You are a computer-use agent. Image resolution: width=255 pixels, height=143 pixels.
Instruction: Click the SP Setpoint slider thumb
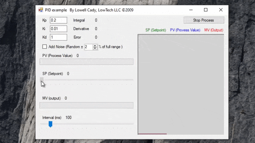42,80
